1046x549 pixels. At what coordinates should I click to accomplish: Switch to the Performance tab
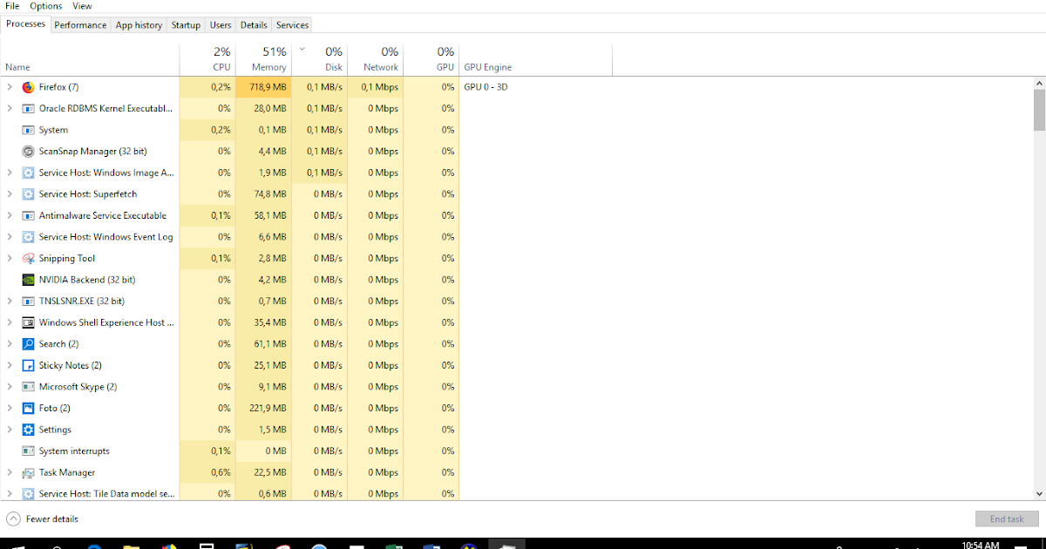[80, 25]
